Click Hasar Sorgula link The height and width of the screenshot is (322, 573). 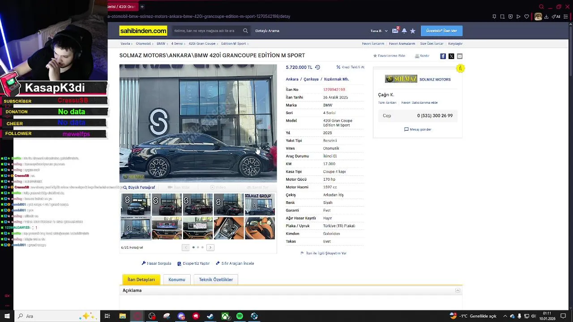click(x=156, y=263)
